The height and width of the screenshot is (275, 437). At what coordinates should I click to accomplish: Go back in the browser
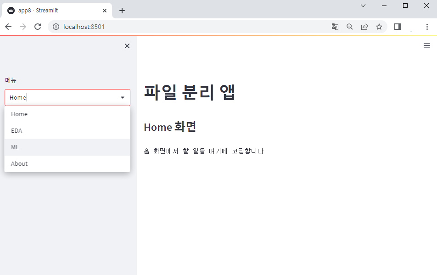pos(8,27)
